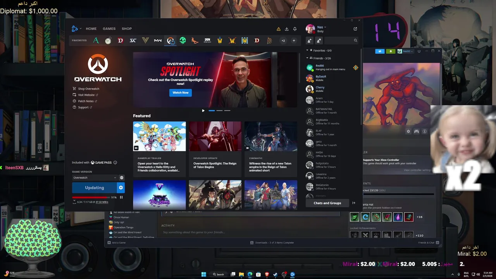
Task: Select the StarCraft favorite icon
Action: click(133, 40)
